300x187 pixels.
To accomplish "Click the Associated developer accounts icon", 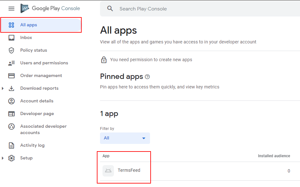I will [x=11, y=126].
